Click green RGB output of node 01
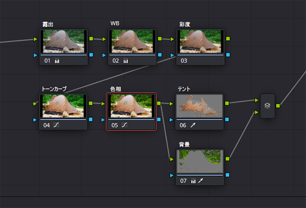Viewport: 306px width, 208px height. [x=91, y=39]
